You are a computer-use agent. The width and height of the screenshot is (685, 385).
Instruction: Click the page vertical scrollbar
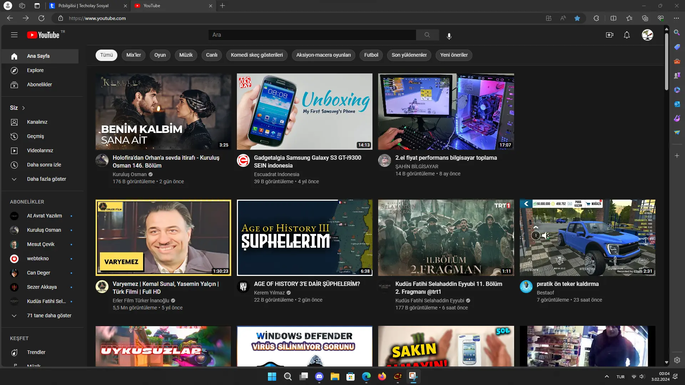pos(666,61)
